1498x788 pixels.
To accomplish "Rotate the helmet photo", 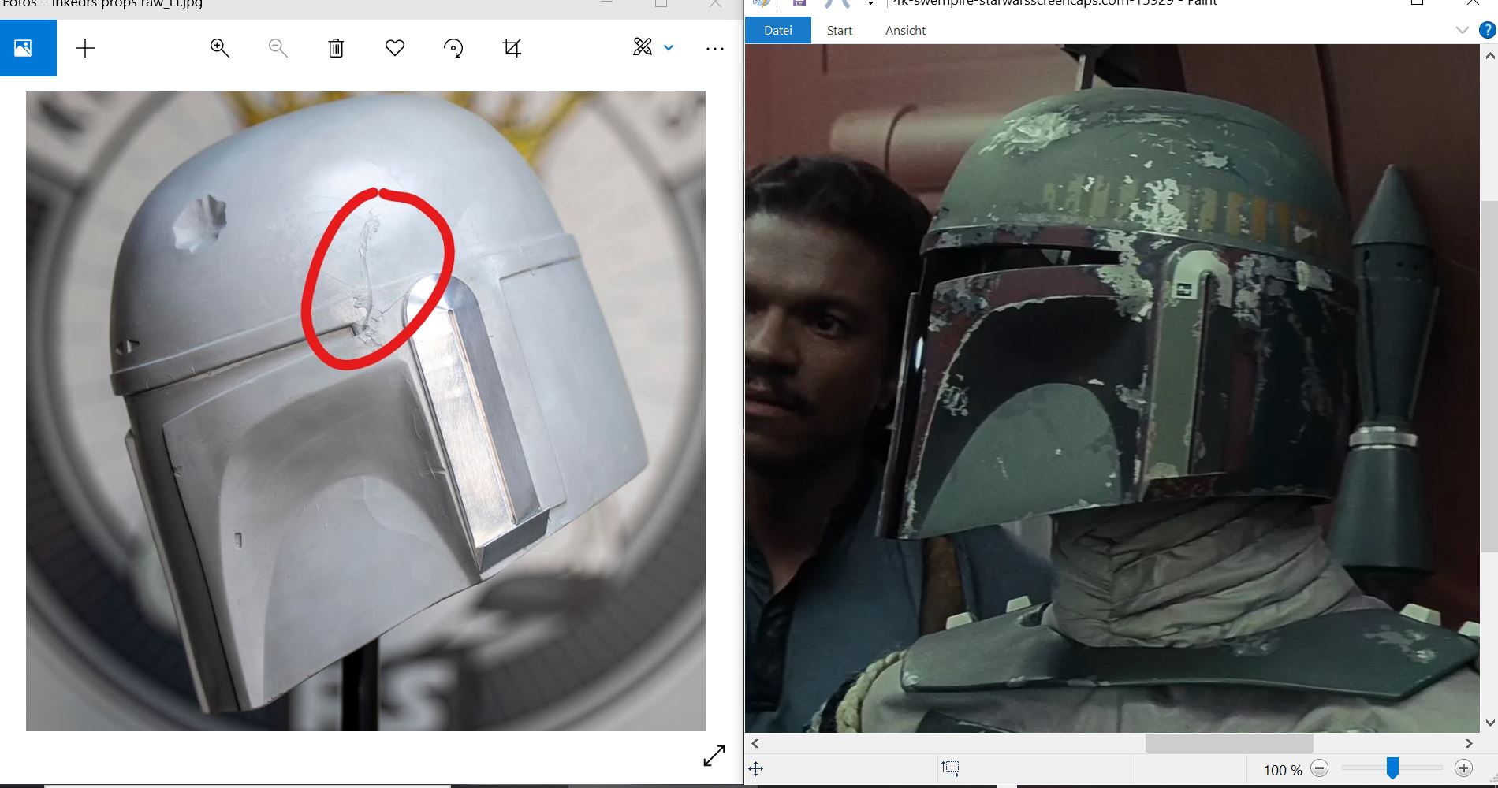I will click(x=453, y=48).
